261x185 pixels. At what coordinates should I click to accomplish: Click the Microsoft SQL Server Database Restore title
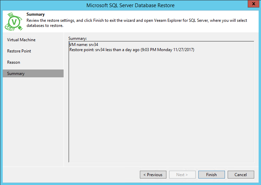pyautogui.click(x=130, y=5)
